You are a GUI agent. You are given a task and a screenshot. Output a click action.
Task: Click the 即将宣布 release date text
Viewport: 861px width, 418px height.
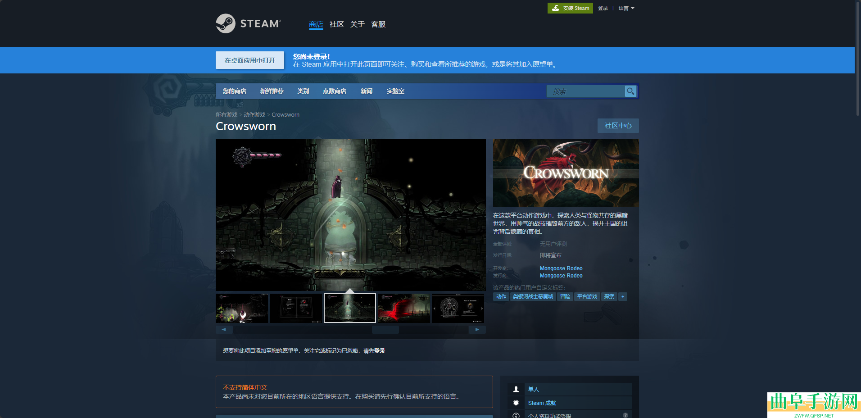551,255
